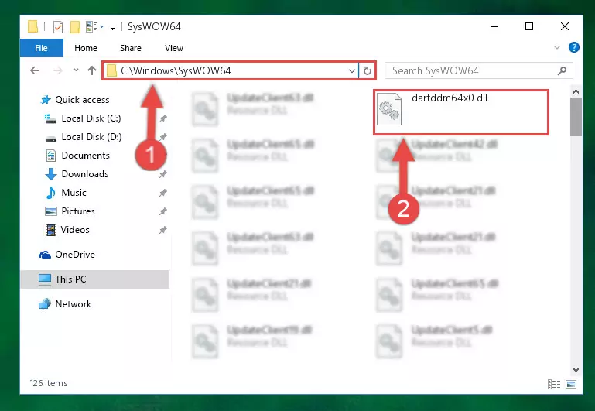Click the Forward navigation arrow

(x=58, y=70)
